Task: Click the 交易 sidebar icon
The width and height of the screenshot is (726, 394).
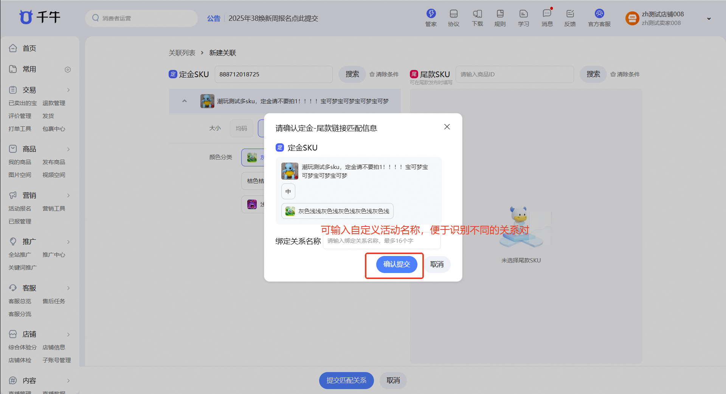Action: click(x=13, y=90)
